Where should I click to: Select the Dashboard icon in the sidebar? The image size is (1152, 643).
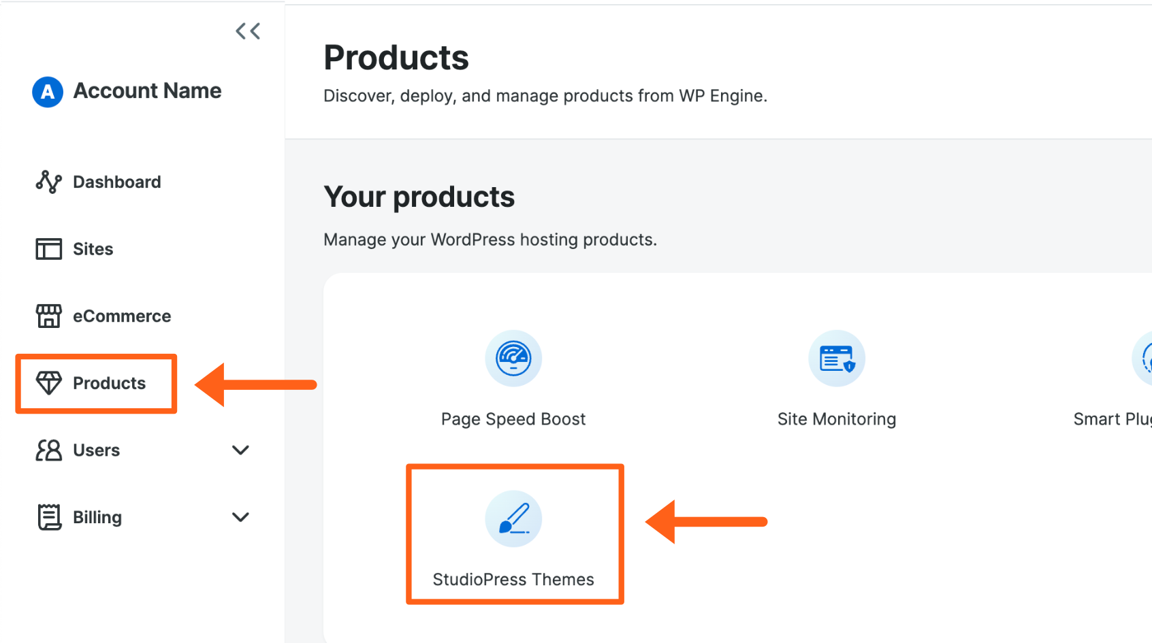point(48,182)
